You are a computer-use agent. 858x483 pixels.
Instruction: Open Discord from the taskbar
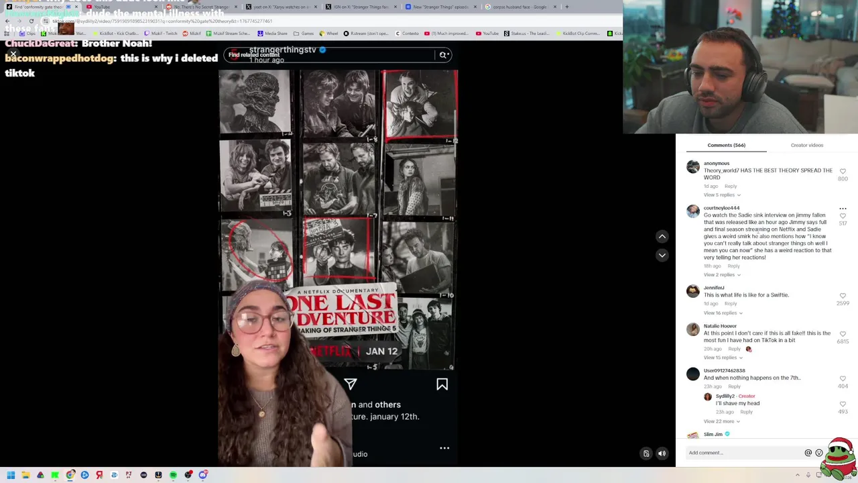pyautogui.click(x=202, y=475)
